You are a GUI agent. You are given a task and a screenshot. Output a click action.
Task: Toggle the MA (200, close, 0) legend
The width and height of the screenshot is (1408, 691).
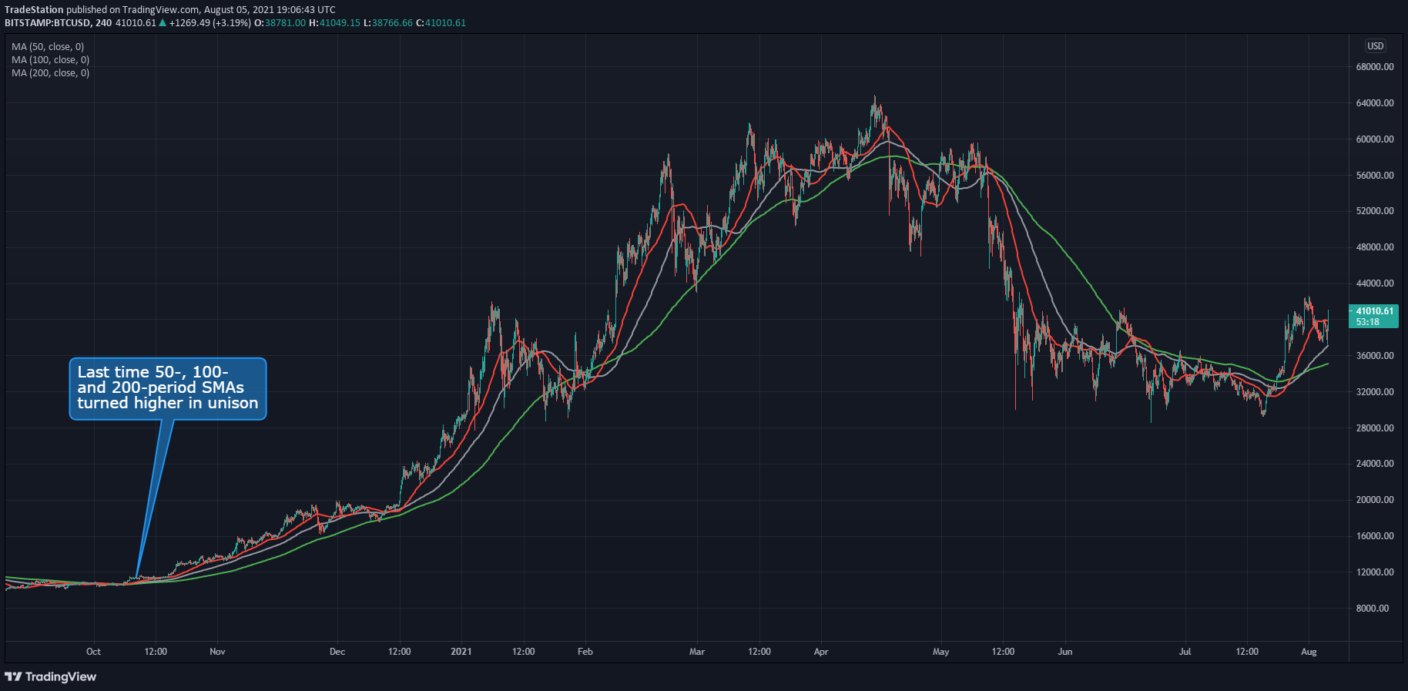[50, 73]
